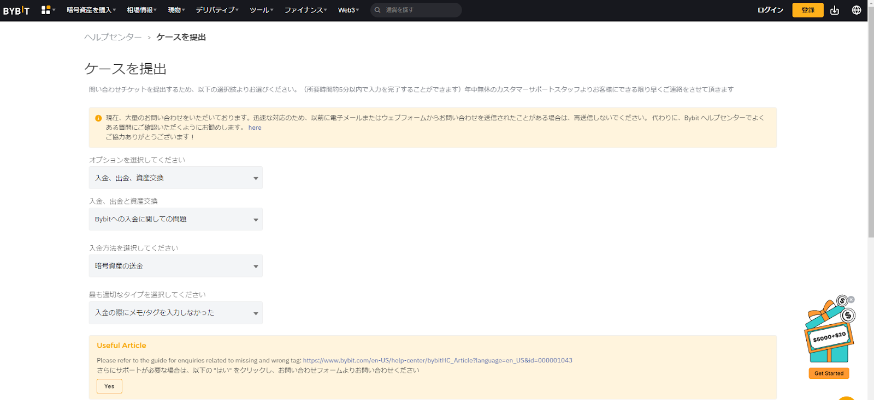This screenshot has height=400, width=874.
Task: Open the デリバティブ menu
Action: tap(217, 10)
